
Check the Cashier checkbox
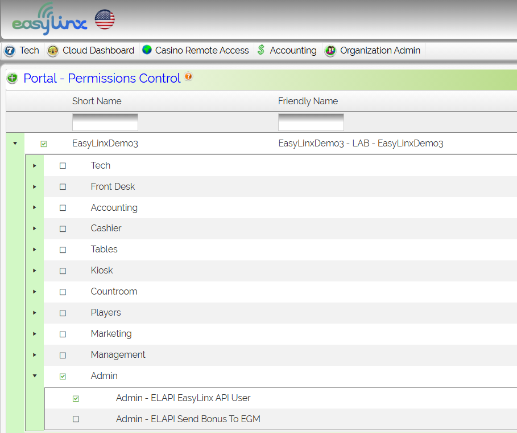click(63, 229)
